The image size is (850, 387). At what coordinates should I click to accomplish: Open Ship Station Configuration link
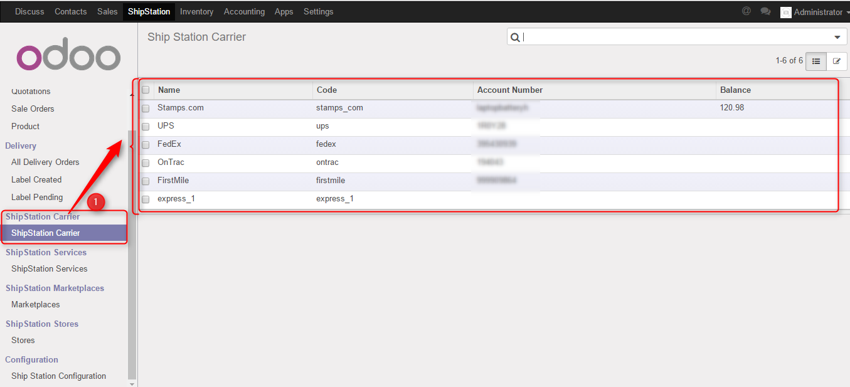(58, 376)
